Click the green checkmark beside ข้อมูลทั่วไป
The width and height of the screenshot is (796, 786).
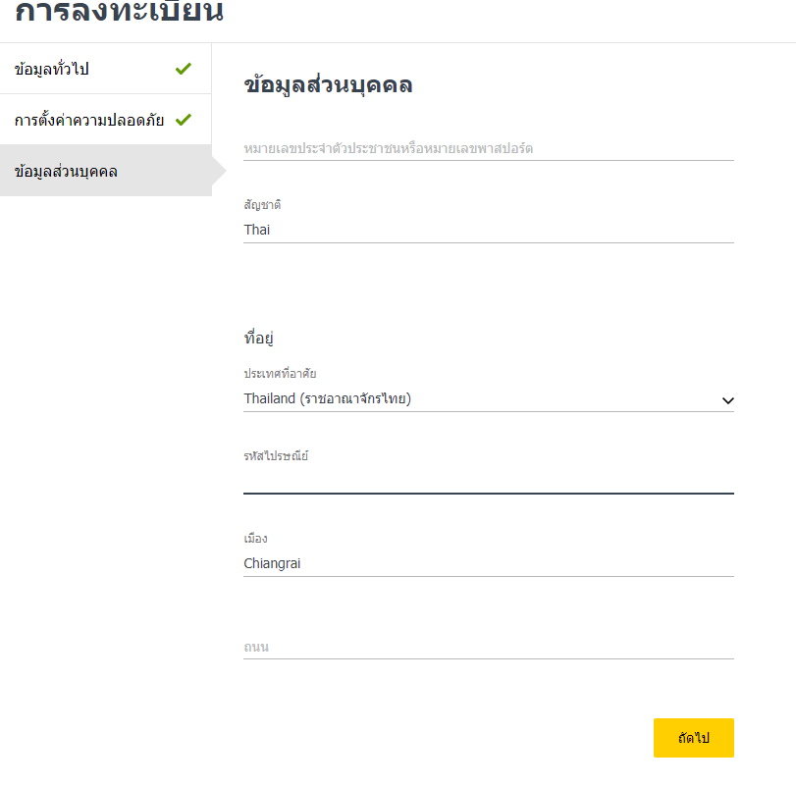click(x=184, y=69)
